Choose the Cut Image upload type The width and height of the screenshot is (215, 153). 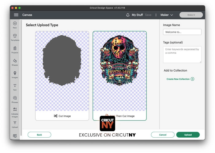[x=62, y=76]
